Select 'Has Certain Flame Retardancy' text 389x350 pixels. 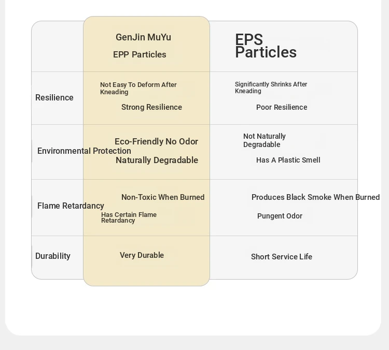[x=129, y=217]
